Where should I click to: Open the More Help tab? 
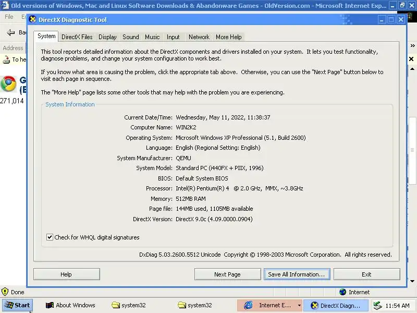(229, 37)
